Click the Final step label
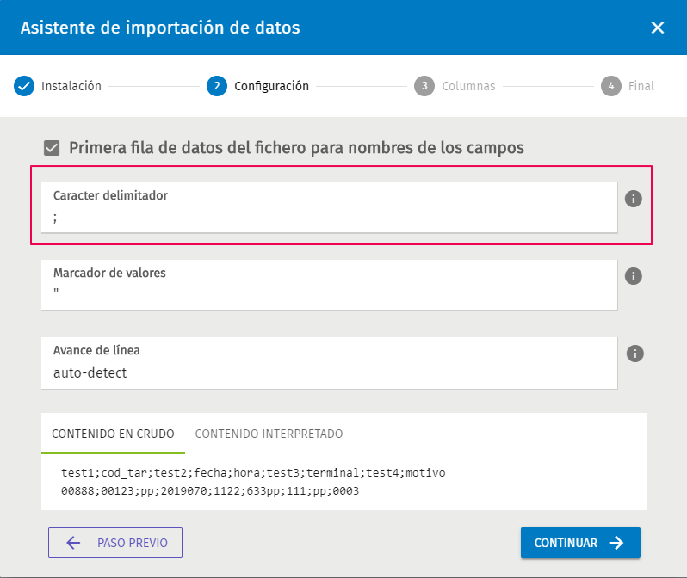The image size is (687, 578). (x=641, y=86)
